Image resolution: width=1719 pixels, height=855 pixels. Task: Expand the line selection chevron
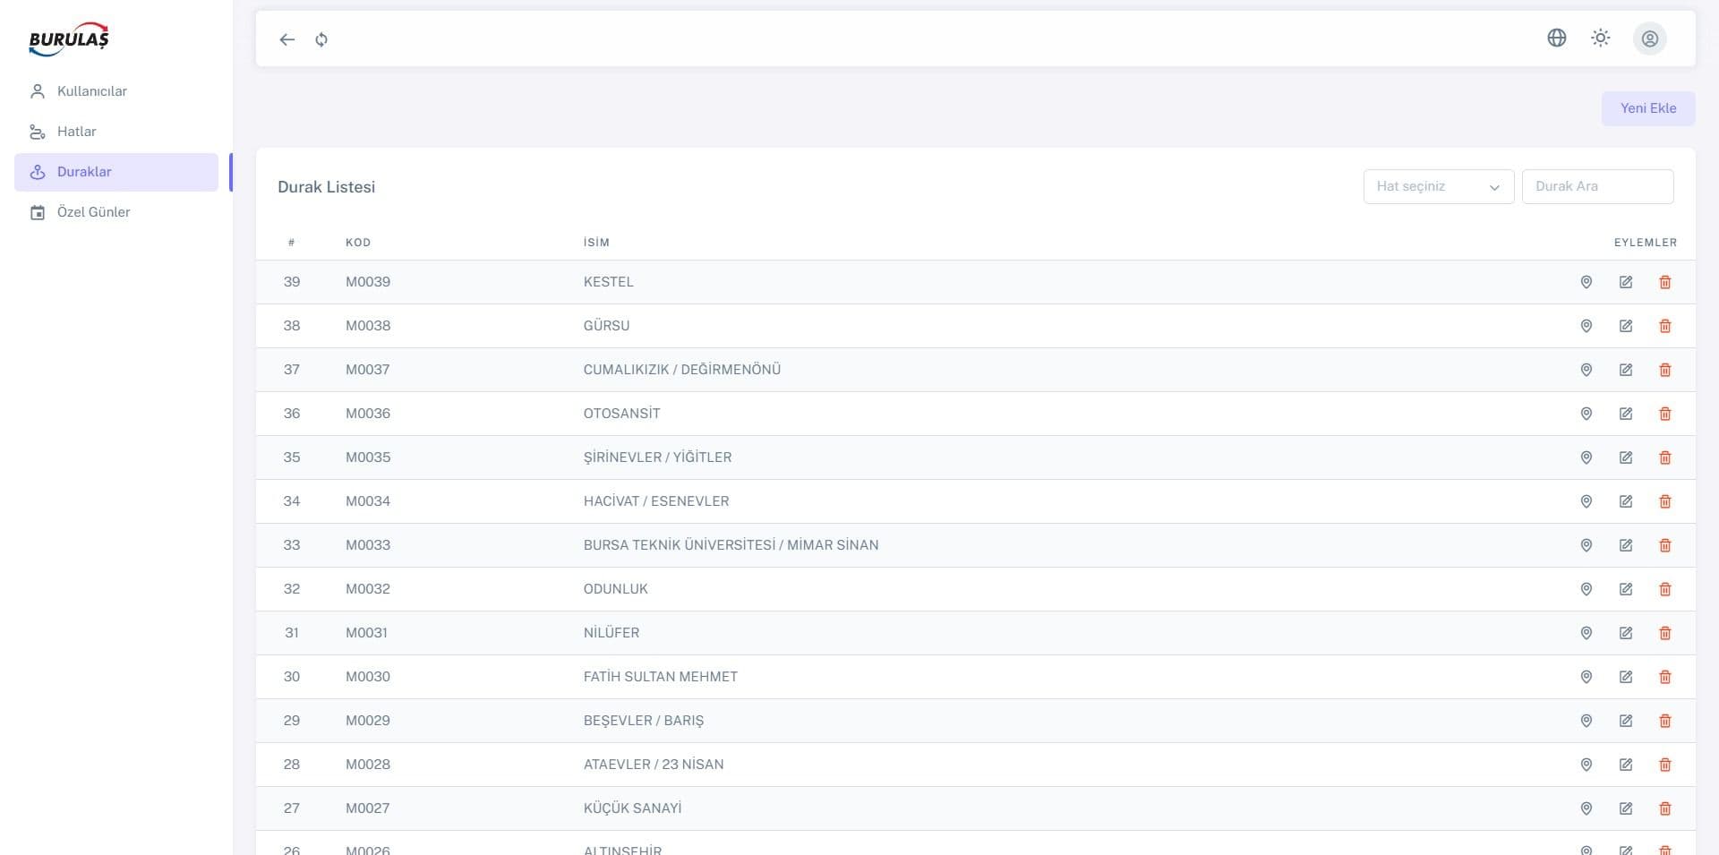(x=1493, y=187)
